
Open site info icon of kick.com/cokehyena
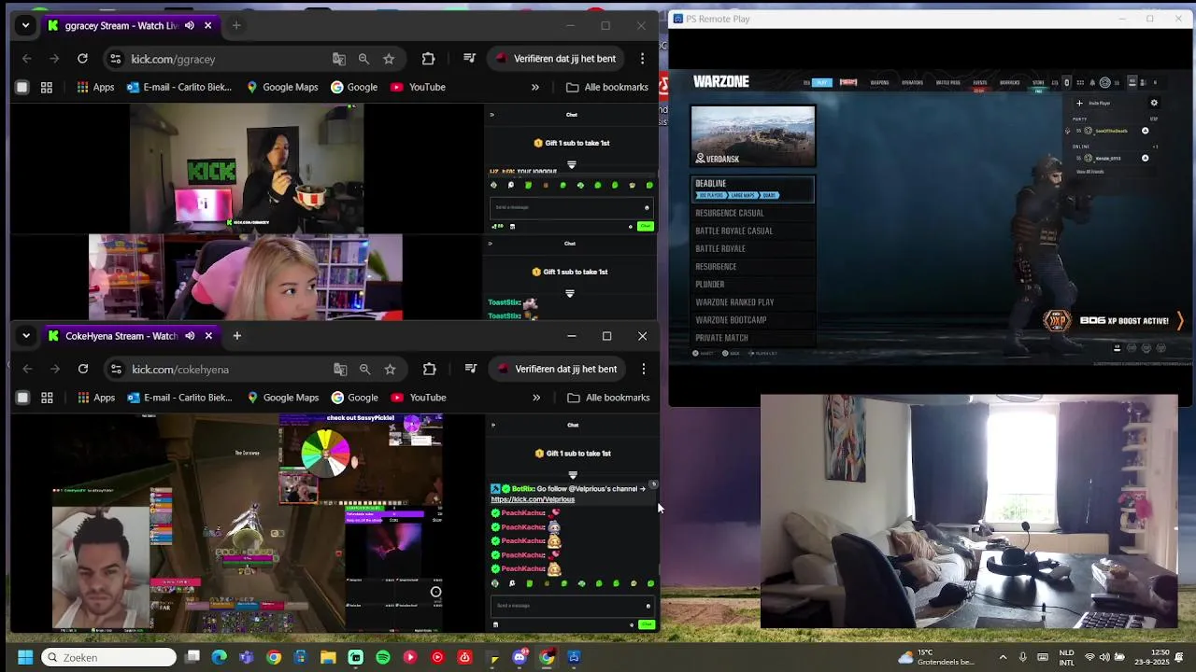pyautogui.click(x=116, y=370)
